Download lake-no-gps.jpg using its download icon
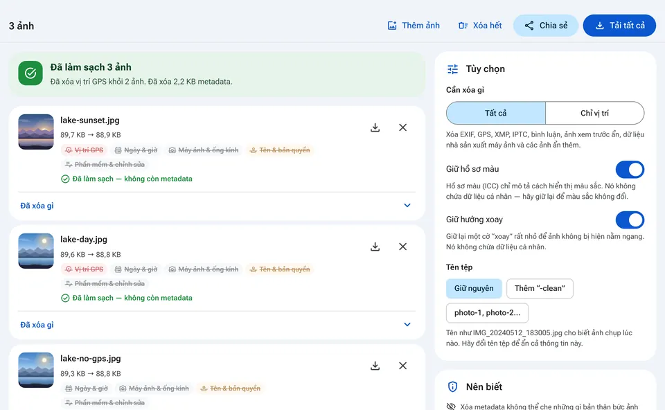Screen dimensions: 665x410 coord(375,366)
